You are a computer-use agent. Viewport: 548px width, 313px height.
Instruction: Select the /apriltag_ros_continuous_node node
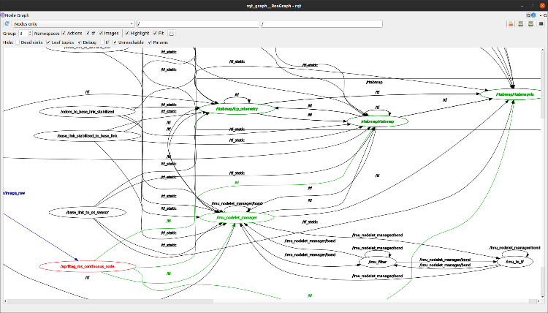(x=88, y=266)
